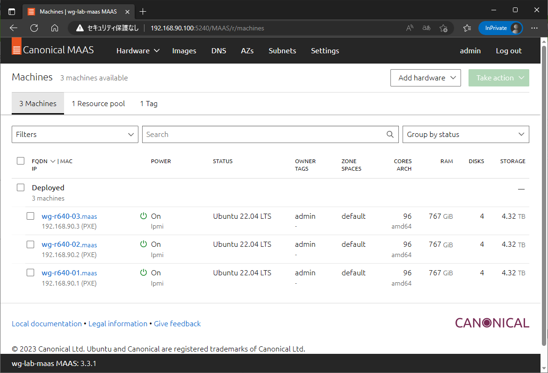The image size is (548, 373).
Task: Go to the DNS page
Action: tap(218, 50)
